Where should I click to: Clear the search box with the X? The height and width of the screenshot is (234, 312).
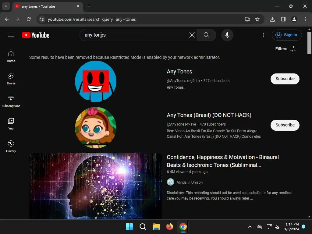coord(192,35)
